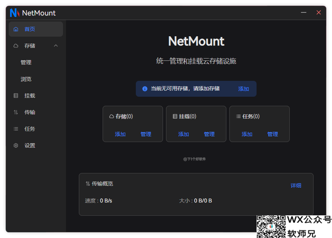Click the disk icon in the 挂载(0) card

pos(175,116)
